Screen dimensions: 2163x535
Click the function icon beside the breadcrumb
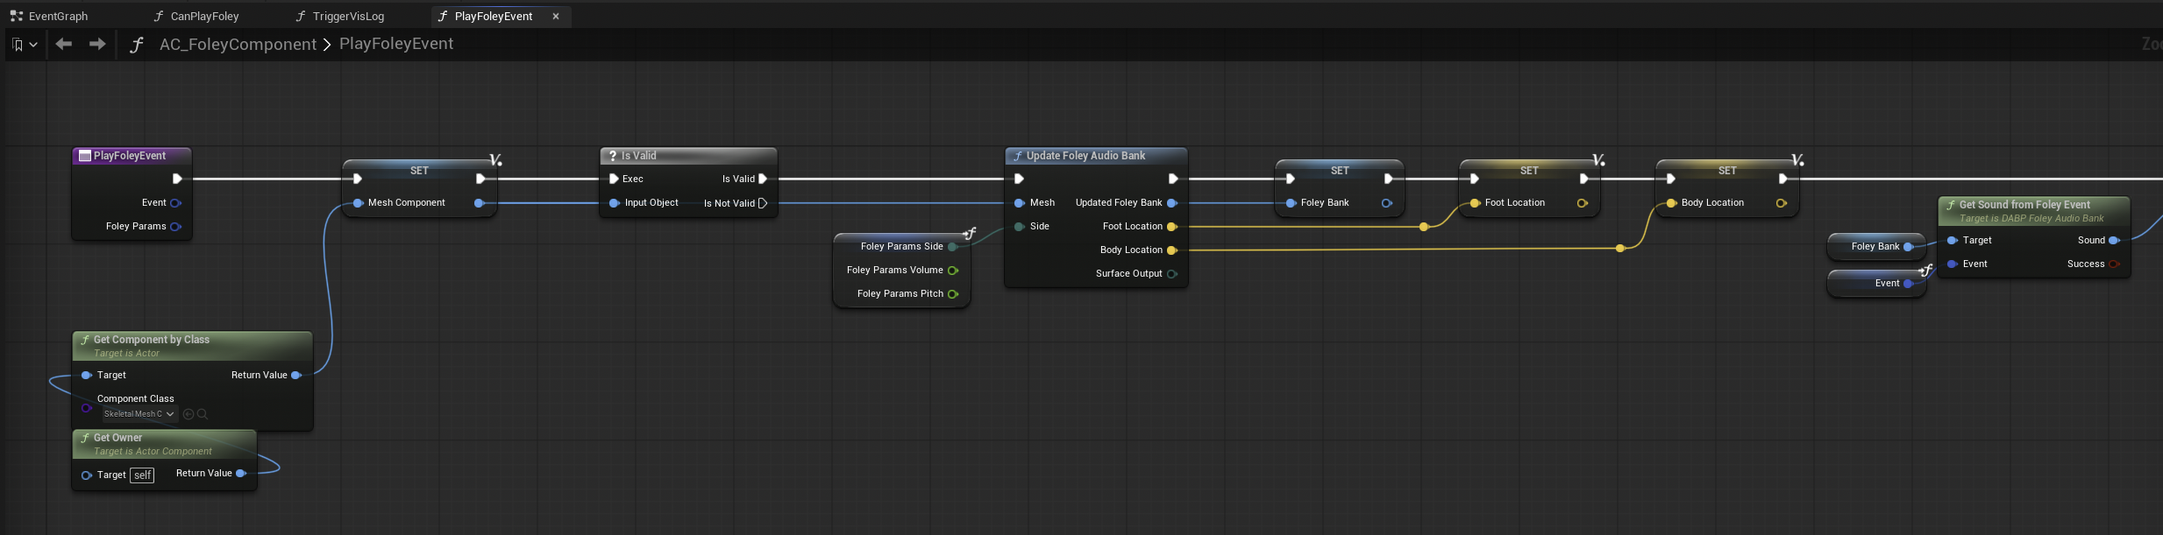coord(137,44)
